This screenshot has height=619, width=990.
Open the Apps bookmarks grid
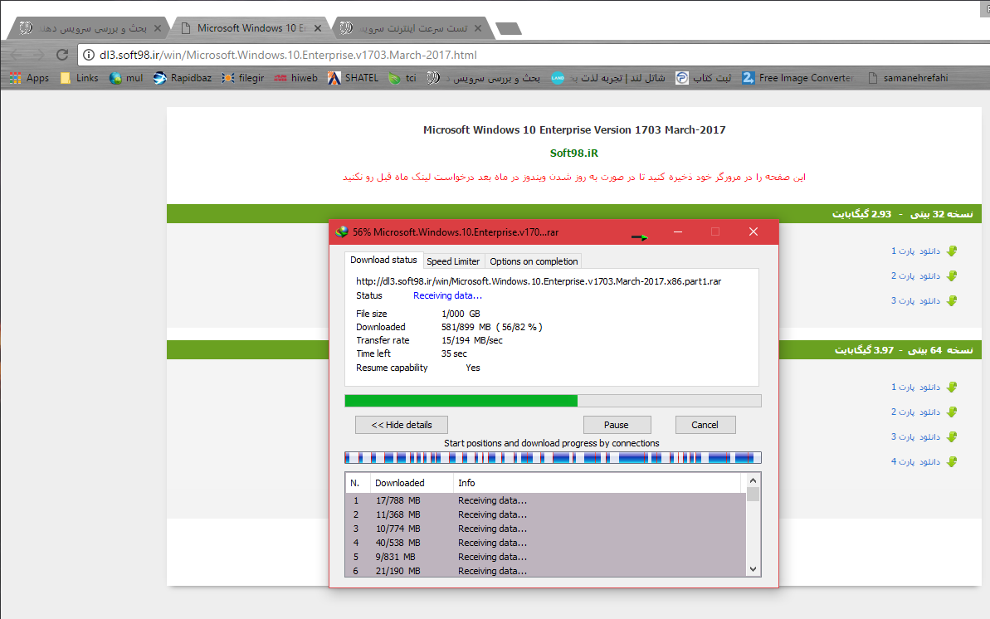click(x=30, y=78)
